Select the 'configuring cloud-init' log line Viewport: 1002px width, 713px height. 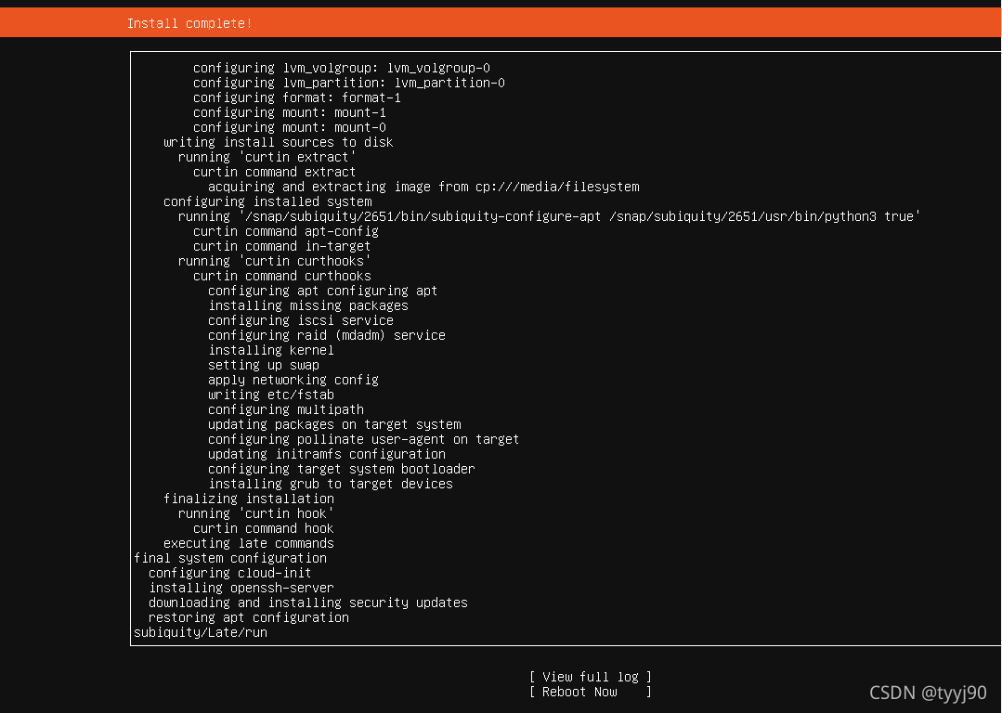pyautogui.click(x=230, y=573)
